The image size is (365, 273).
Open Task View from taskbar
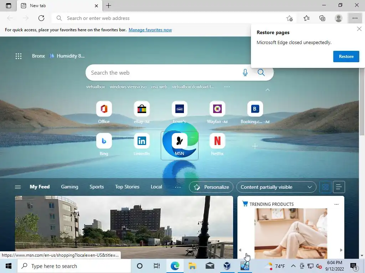click(x=157, y=266)
